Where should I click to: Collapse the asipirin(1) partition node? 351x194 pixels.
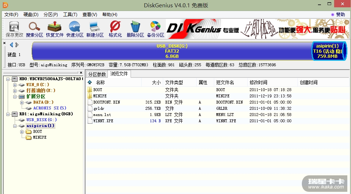(15, 126)
